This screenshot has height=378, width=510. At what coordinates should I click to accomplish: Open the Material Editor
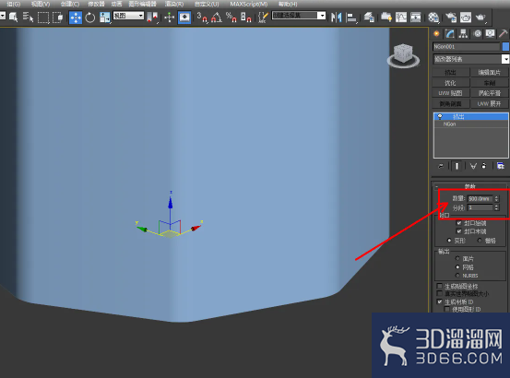point(433,18)
